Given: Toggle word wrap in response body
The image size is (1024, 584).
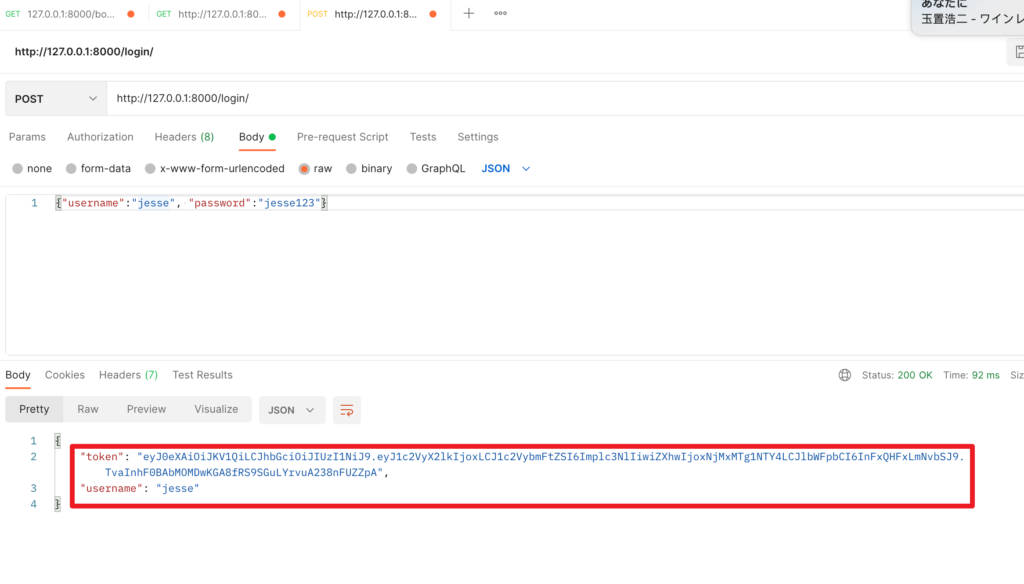Looking at the screenshot, I should click(x=346, y=410).
